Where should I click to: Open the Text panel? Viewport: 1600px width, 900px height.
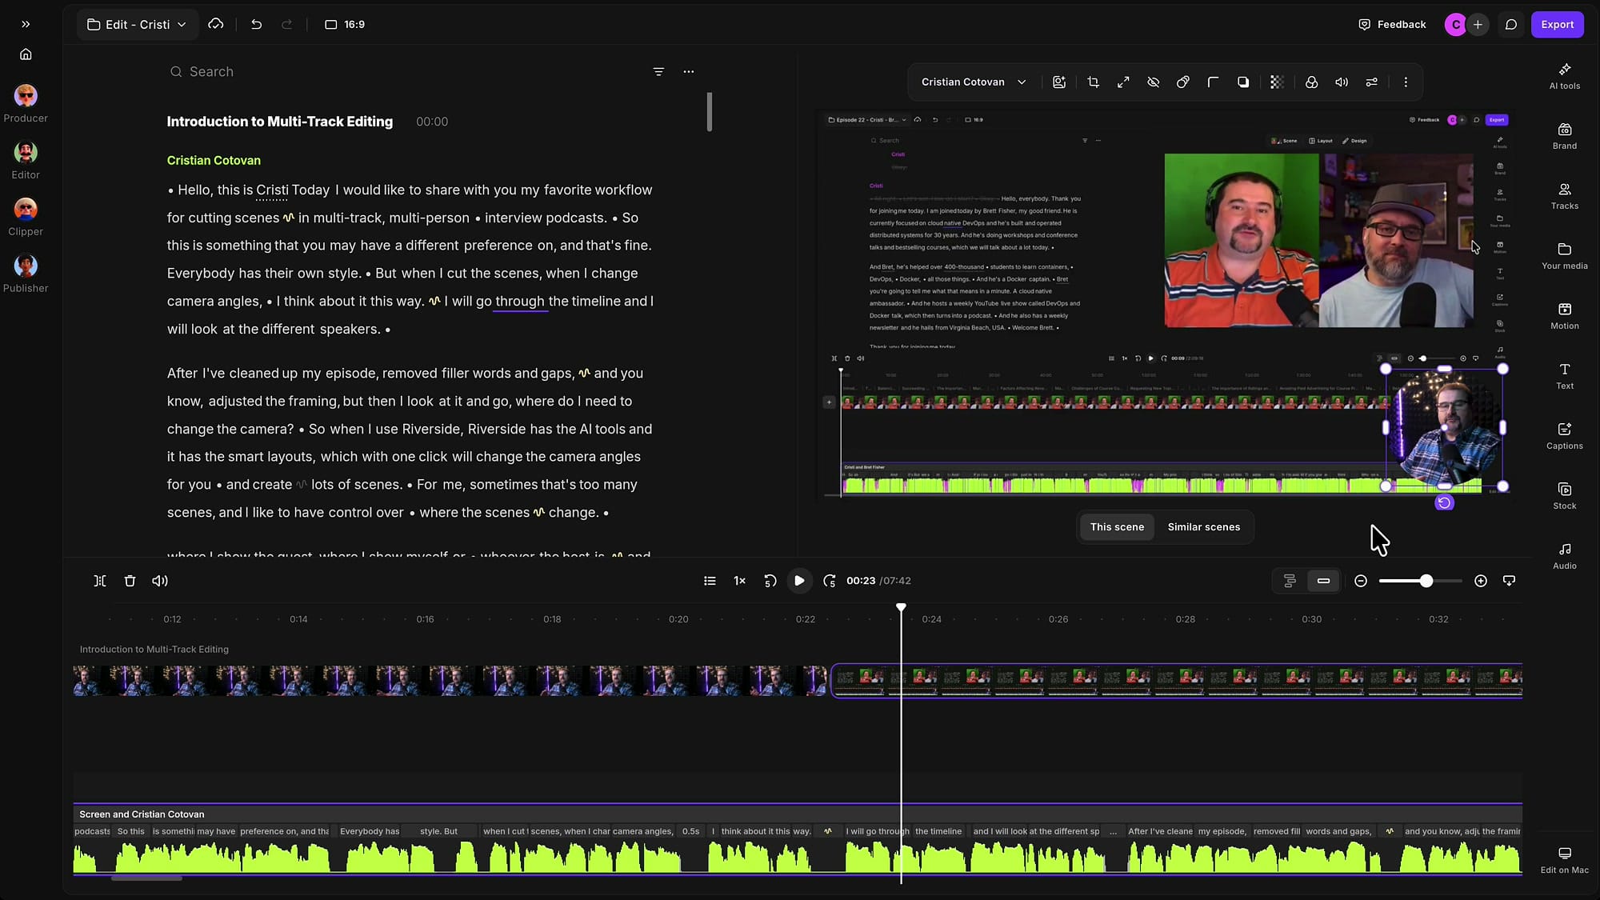1564,376
